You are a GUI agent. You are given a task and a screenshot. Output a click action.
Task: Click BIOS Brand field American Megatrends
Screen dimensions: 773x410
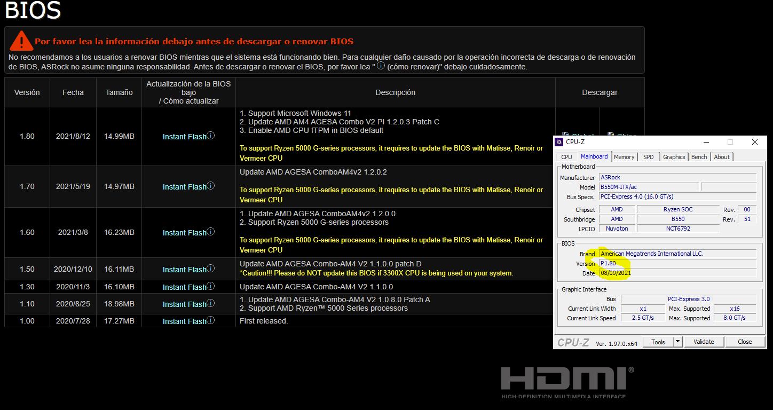point(677,254)
